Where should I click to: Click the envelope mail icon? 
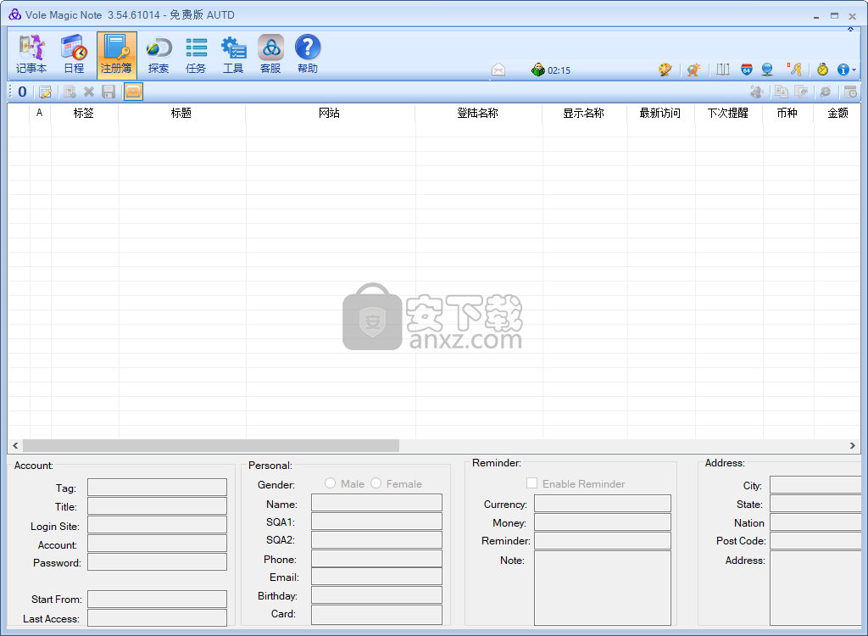[x=498, y=70]
